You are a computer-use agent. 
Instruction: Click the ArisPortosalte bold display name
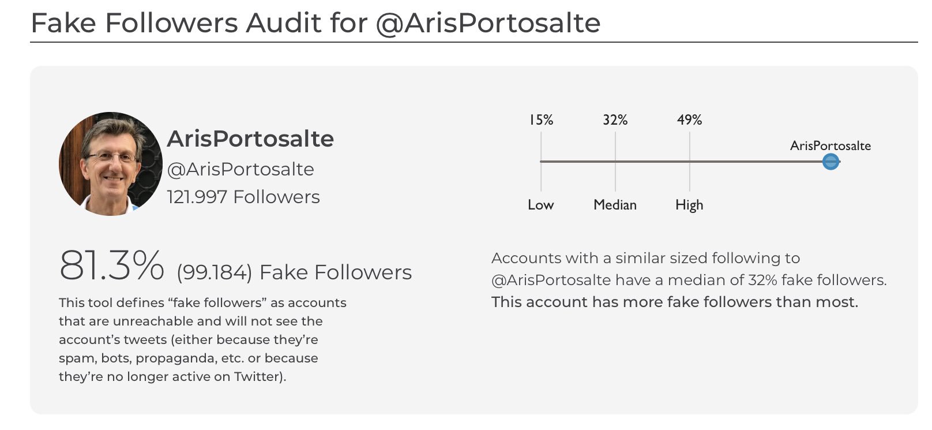pos(250,139)
